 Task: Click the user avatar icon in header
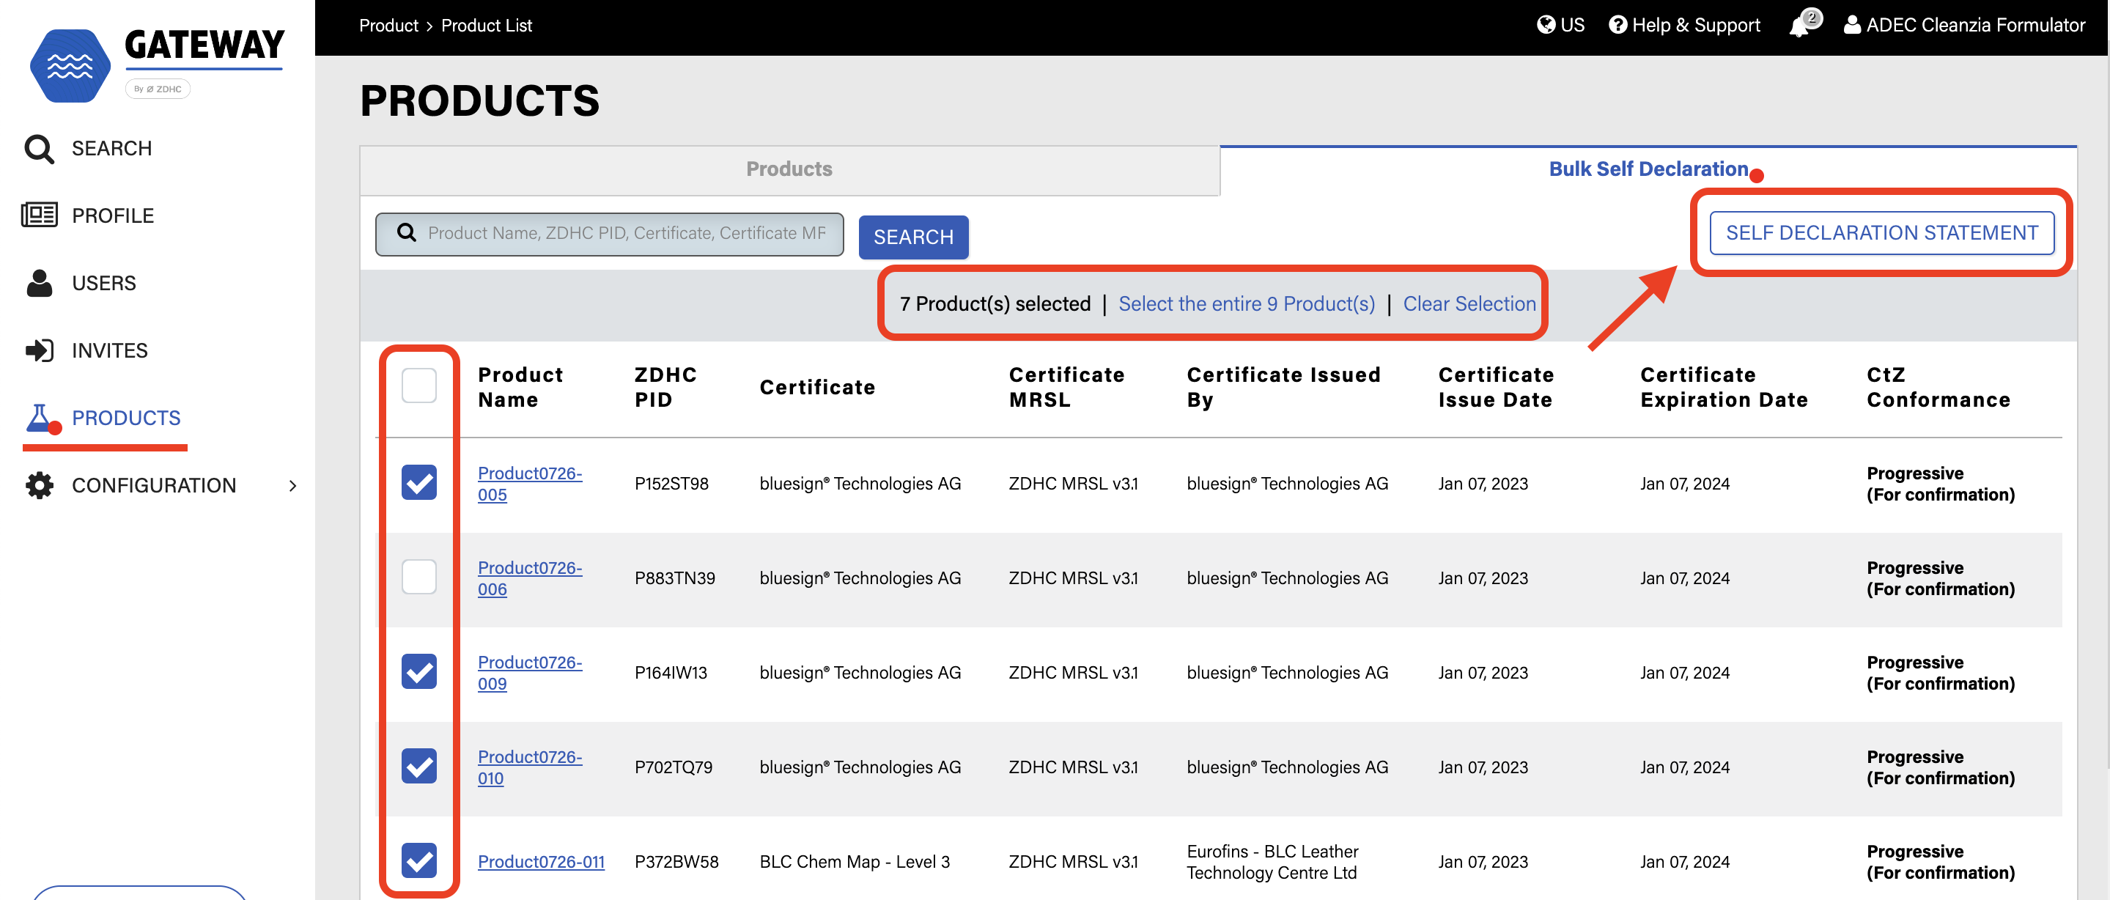pos(1852,25)
